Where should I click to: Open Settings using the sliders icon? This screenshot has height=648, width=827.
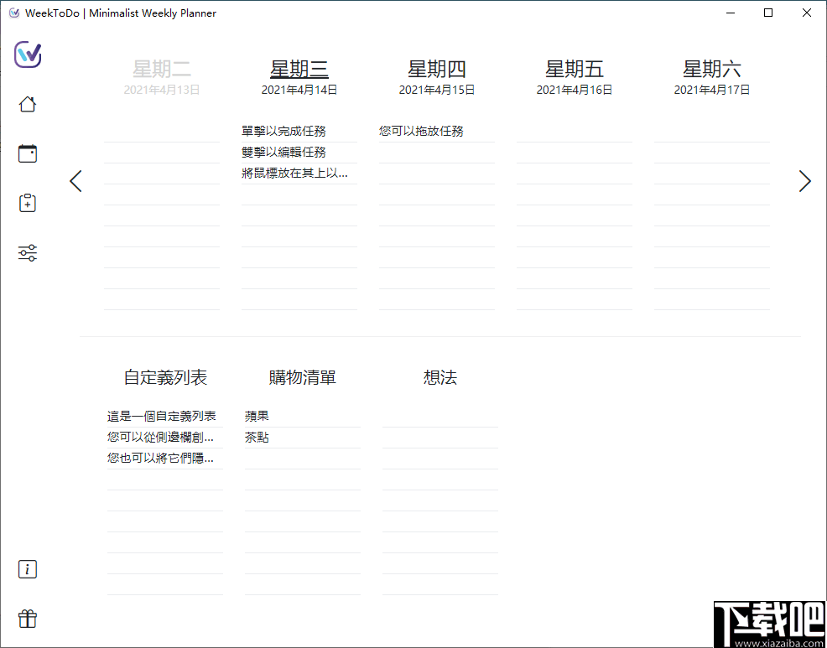point(27,252)
